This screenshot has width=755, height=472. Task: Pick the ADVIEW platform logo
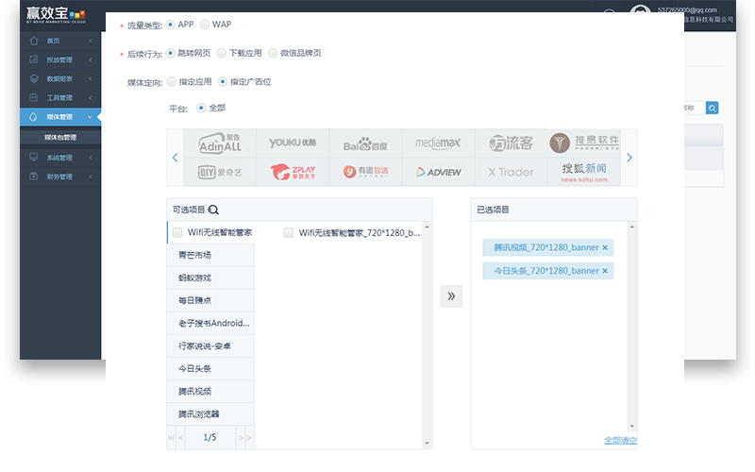click(437, 172)
